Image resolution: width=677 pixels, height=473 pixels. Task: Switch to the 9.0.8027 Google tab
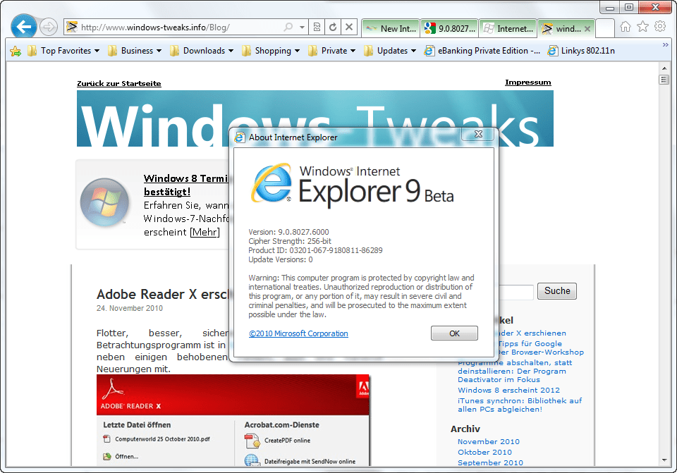pyautogui.click(x=449, y=29)
